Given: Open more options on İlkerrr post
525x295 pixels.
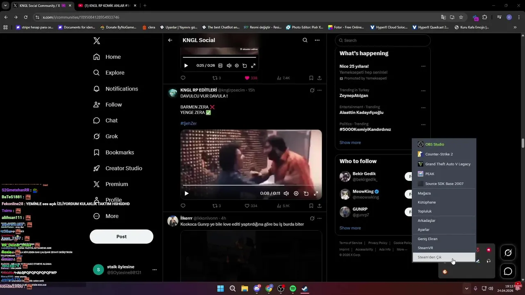Looking at the screenshot, I should (320, 218).
